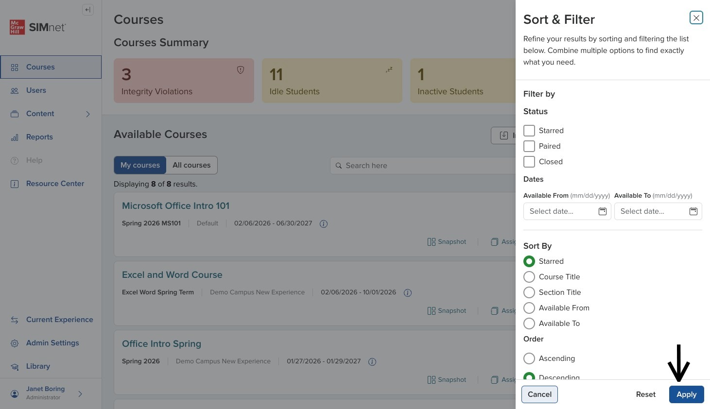The height and width of the screenshot is (409, 710).
Task: Open the Available To calendar icon
Action: [693, 211]
